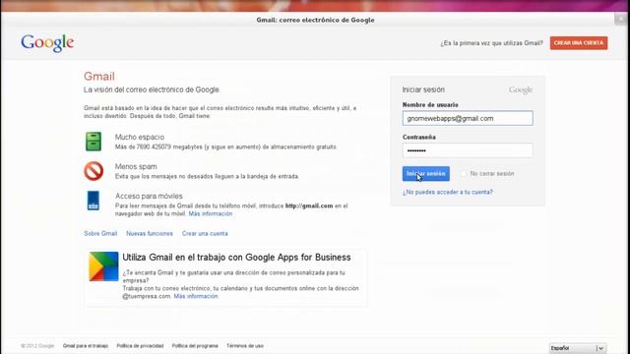Viewport: 630px width, 354px height.
Task: Focus the 'Contraseña' password field
Action: coord(468,150)
